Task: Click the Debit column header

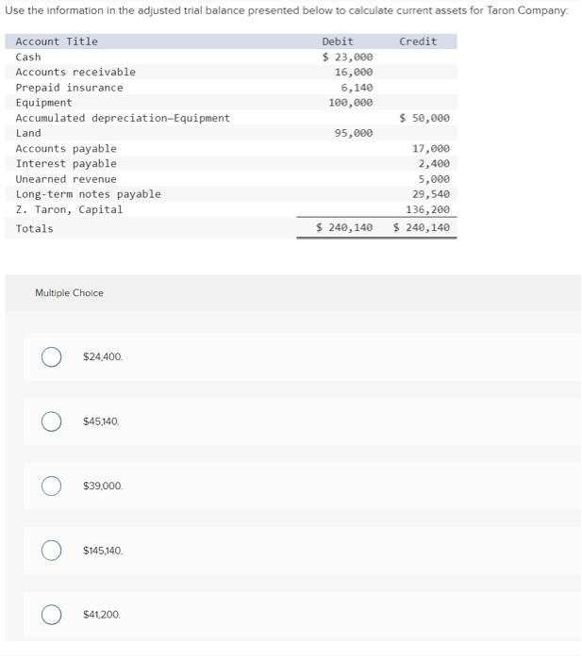Action: click(338, 41)
